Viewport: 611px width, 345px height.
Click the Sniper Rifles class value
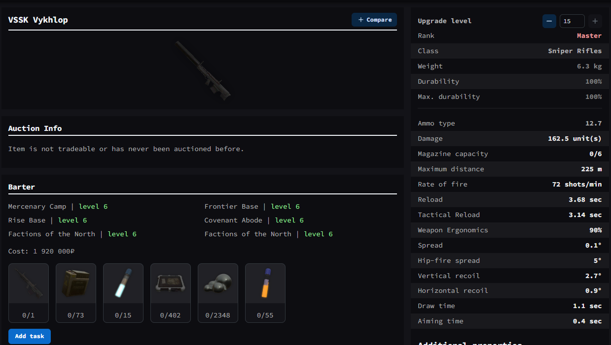575,51
